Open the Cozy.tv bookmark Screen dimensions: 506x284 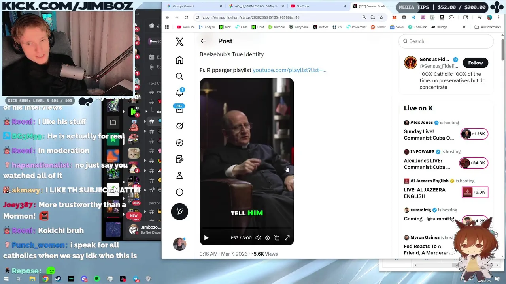coord(207,27)
